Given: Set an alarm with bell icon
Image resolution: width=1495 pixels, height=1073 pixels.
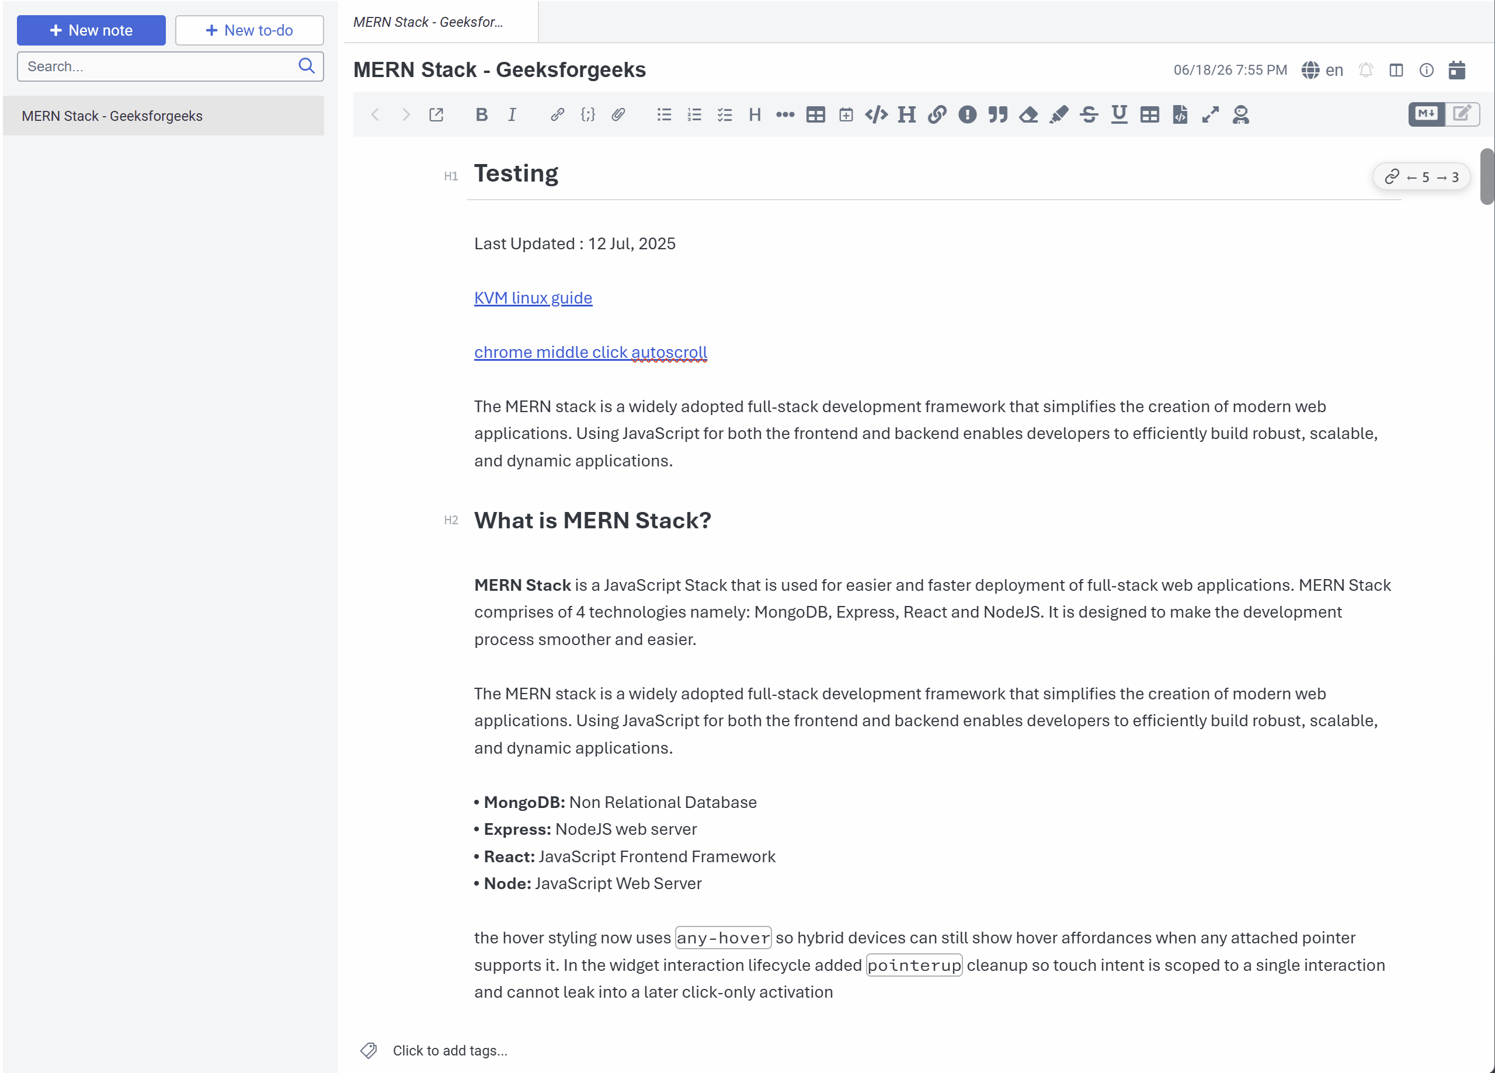Looking at the screenshot, I should click(x=1366, y=70).
